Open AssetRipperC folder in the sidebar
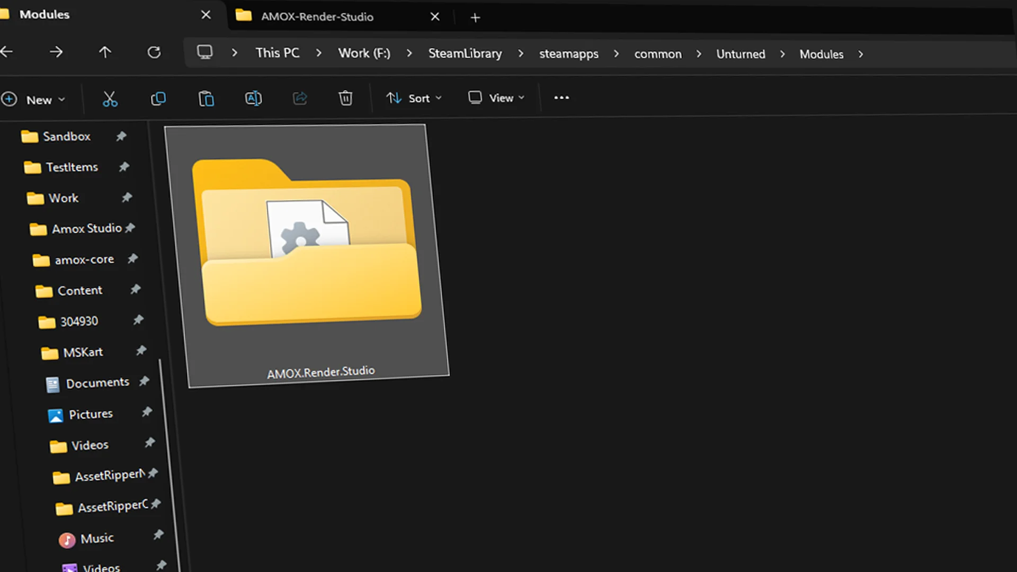Viewport: 1017px width, 572px height. (102, 507)
